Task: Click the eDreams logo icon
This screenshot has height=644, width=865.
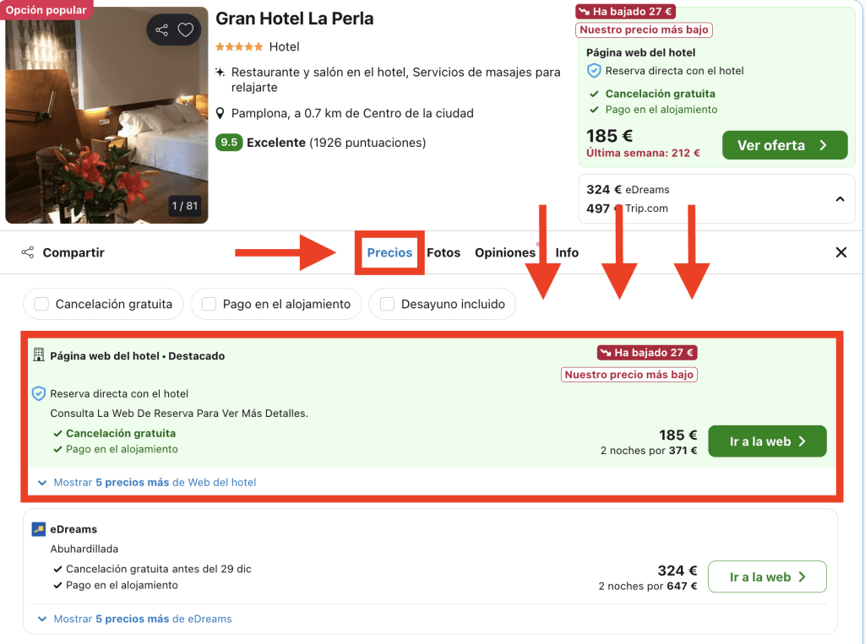Action: pyautogui.click(x=38, y=529)
